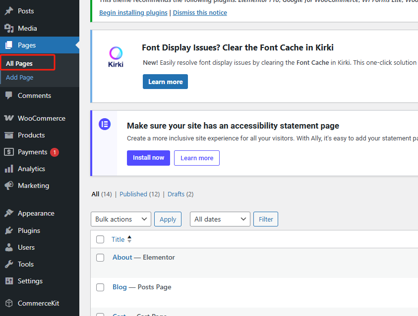The width and height of the screenshot is (418, 316).
Task: Click the Plugins plug icon
Action: pyautogui.click(x=9, y=230)
